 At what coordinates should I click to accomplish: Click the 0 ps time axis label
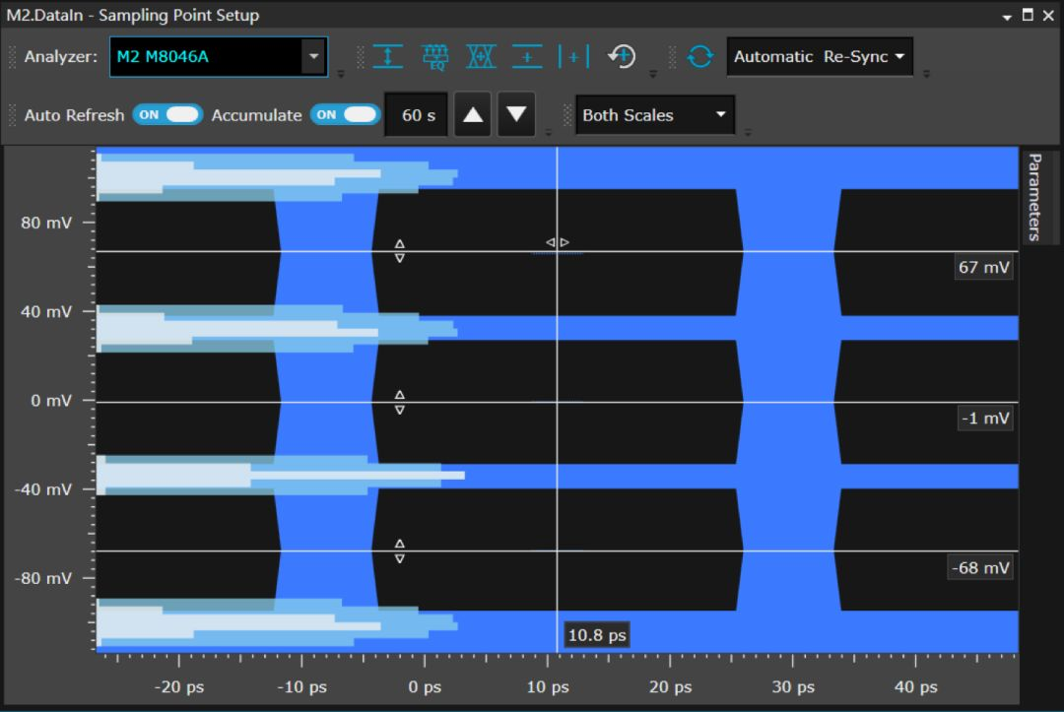tap(425, 687)
